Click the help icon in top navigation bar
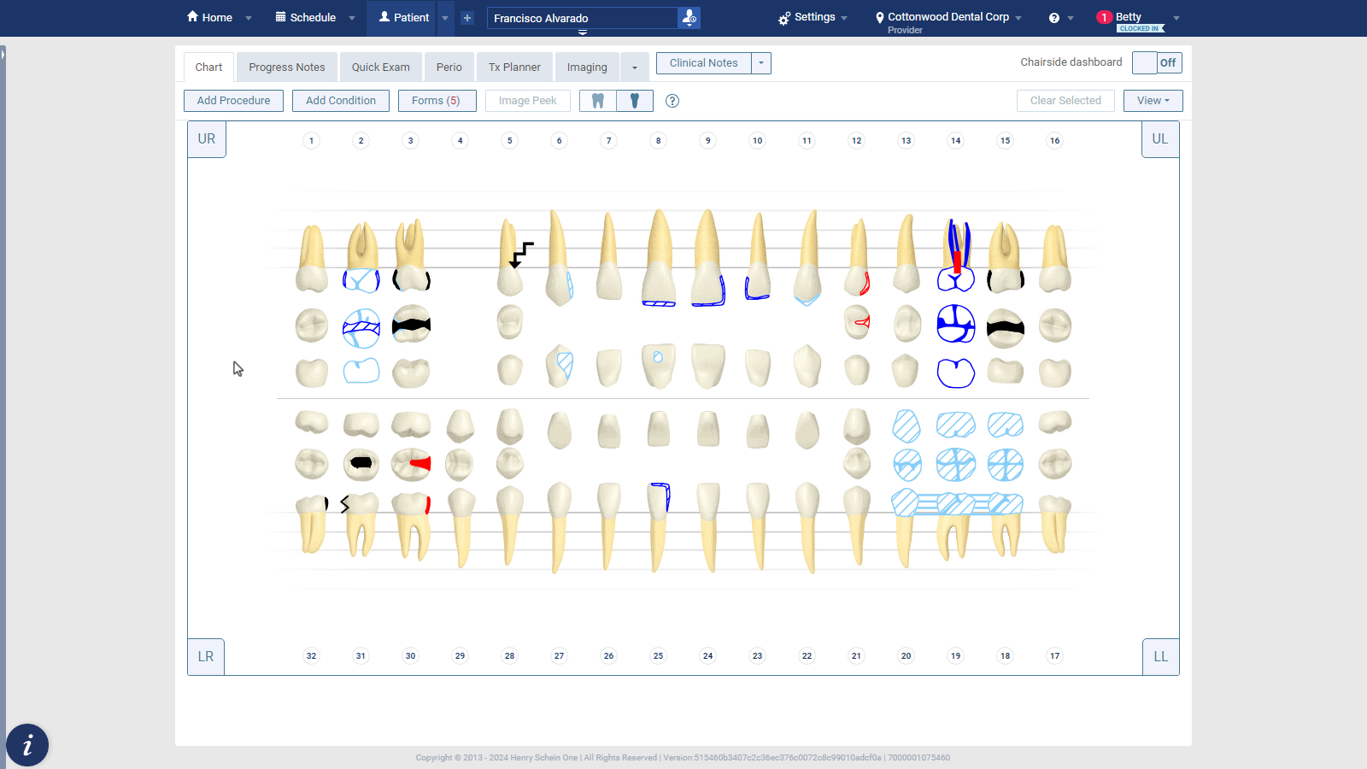 pyautogui.click(x=1054, y=18)
